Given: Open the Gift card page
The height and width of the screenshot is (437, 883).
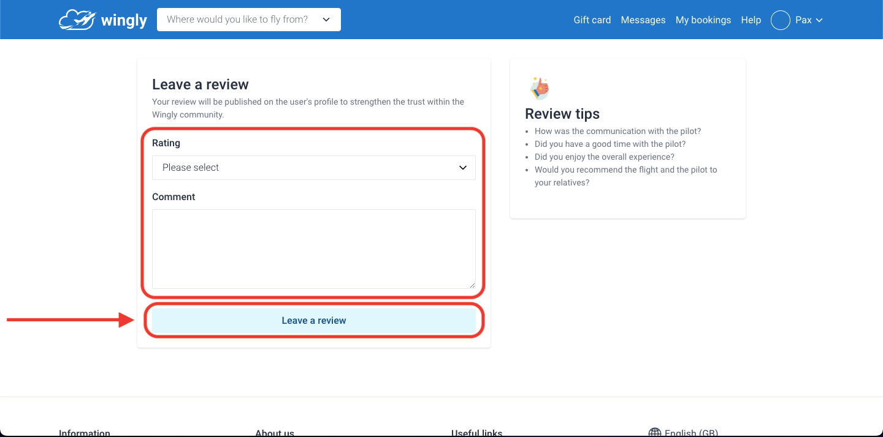Looking at the screenshot, I should pyautogui.click(x=592, y=20).
